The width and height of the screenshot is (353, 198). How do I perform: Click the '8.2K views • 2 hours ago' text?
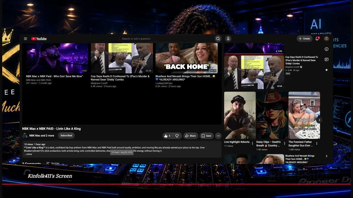click(168, 86)
